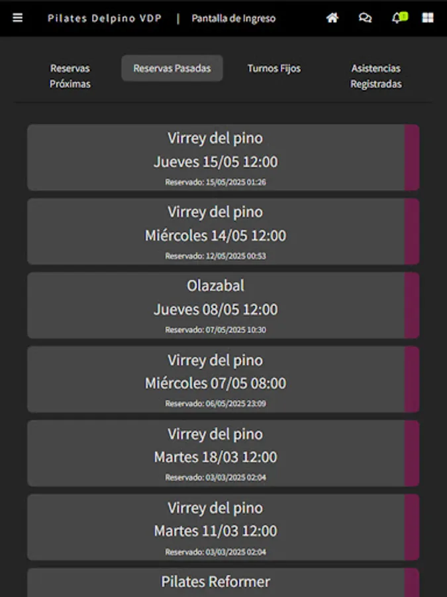Click the Pilates Delpino VDP logo text
Viewport: 447px width, 597px height.
tap(104, 19)
